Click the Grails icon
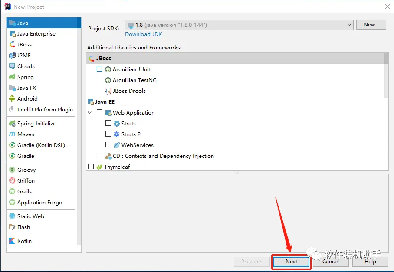The width and height of the screenshot is (394, 272). [x=12, y=191]
